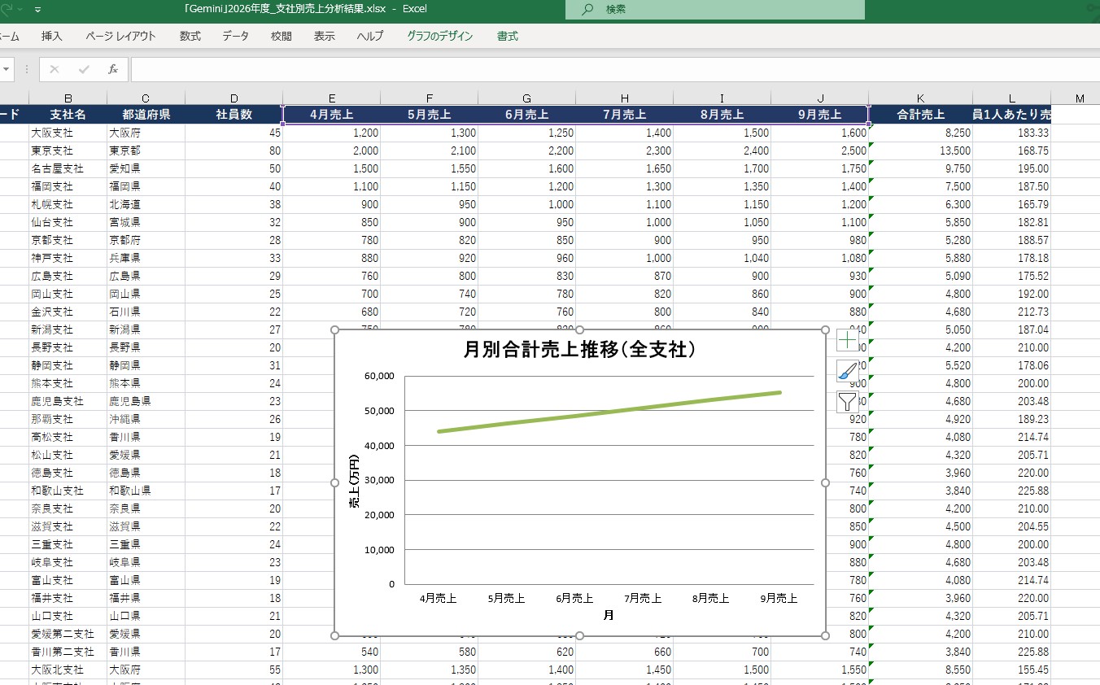Open the Chart Filters funnel button

tap(847, 401)
